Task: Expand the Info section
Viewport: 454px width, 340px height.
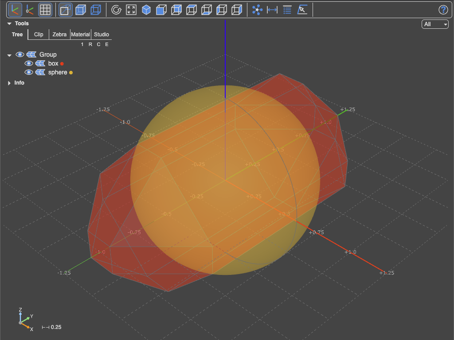Action: 9,83
